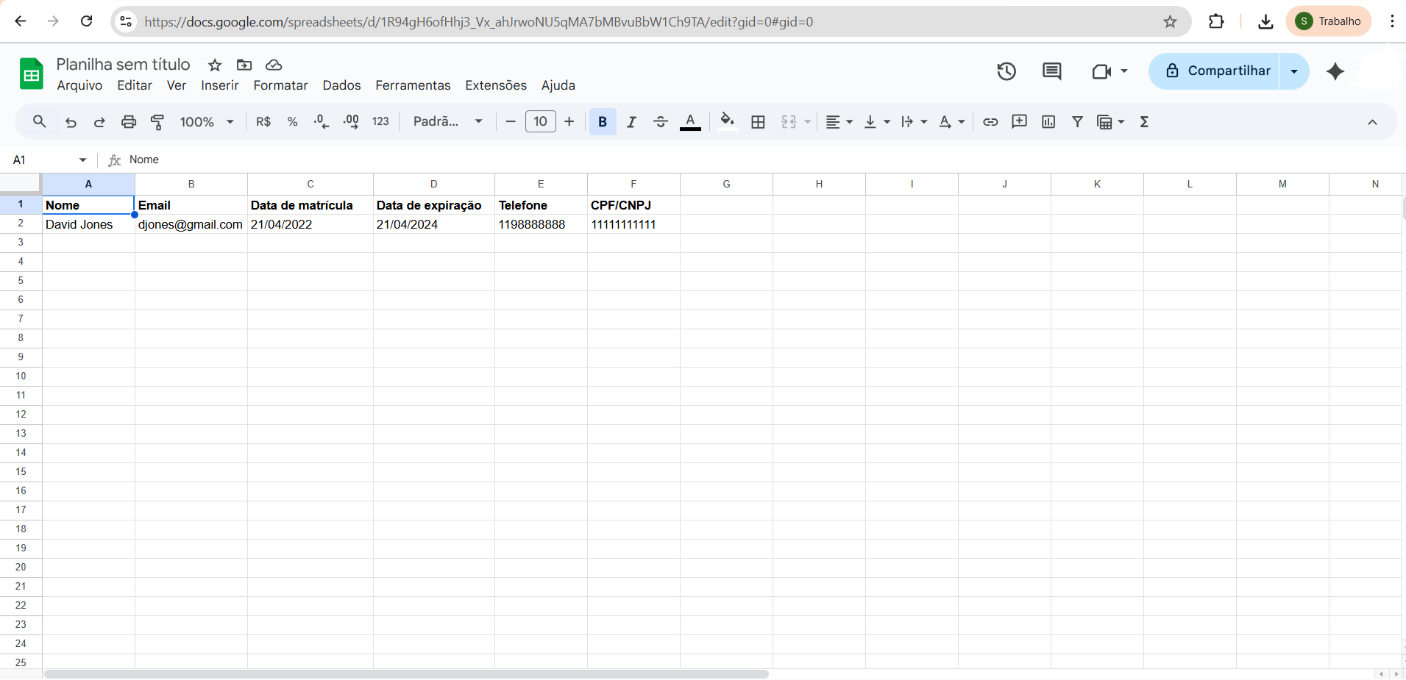Image resolution: width=1406 pixels, height=680 pixels.
Task: Format as percent with % button
Action: coord(293,122)
